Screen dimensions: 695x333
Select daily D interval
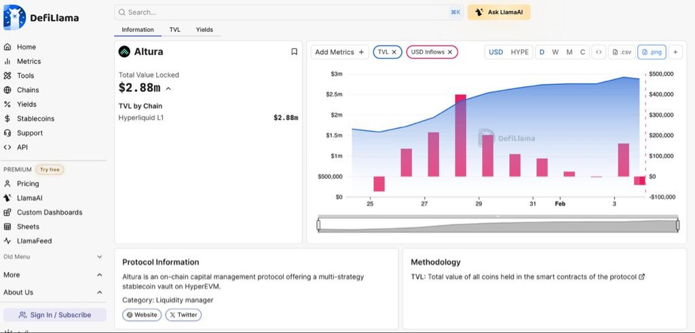tap(542, 52)
